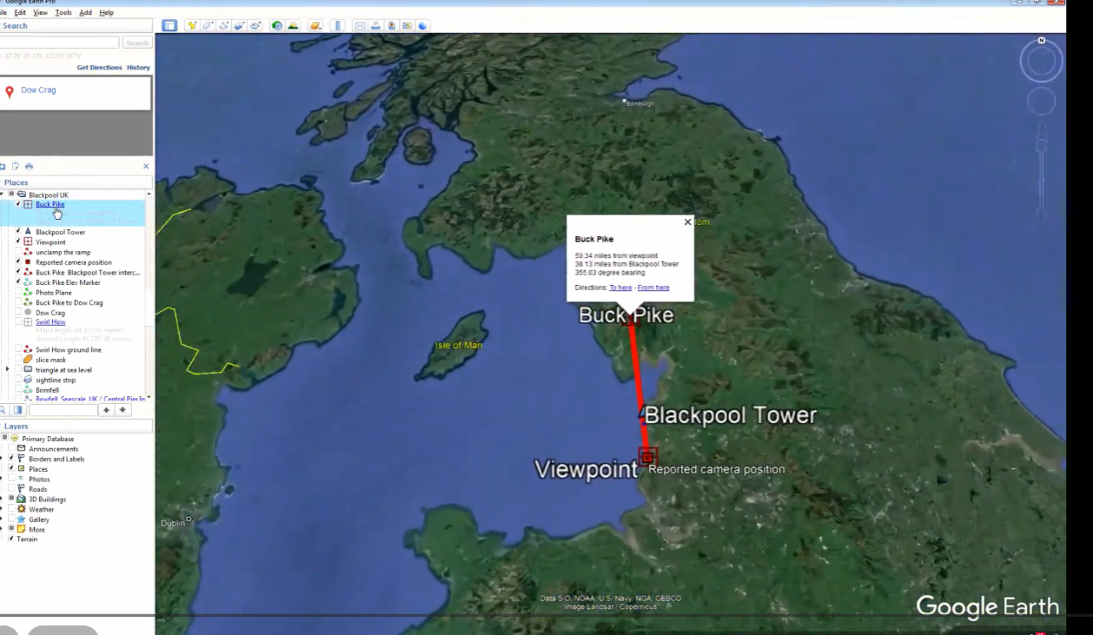1093x635 pixels.
Task: Select the Buck Pike Elev Marker row
Action: tap(68, 282)
